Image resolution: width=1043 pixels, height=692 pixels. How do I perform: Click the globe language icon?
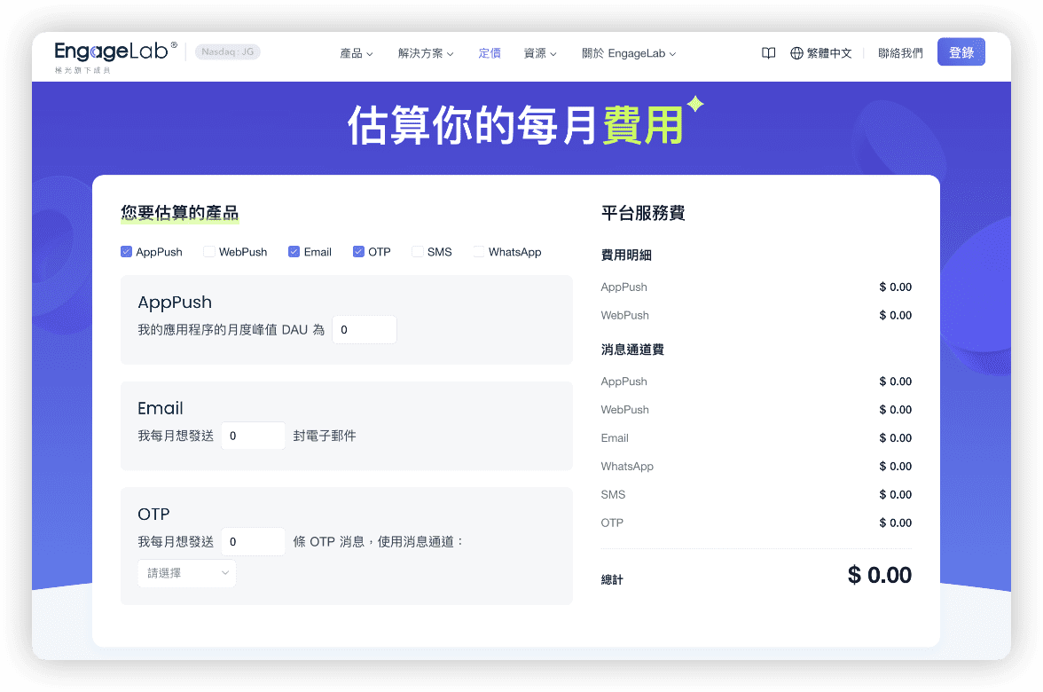tap(796, 53)
